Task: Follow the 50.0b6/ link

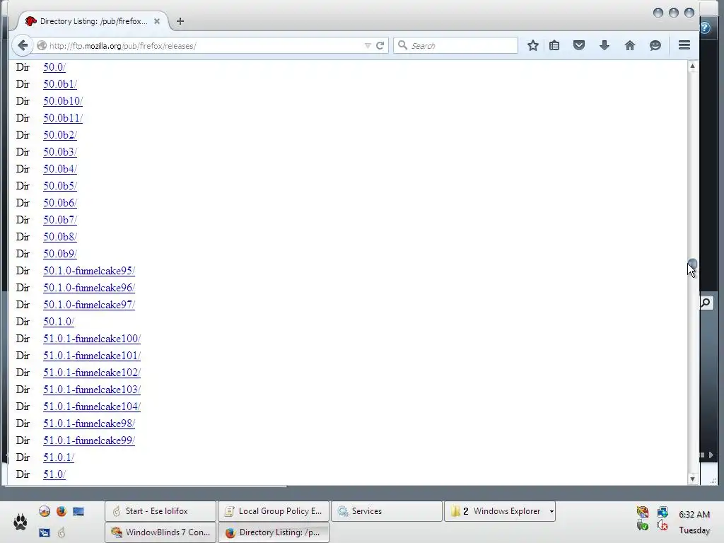Action: (x=60, y=203)
